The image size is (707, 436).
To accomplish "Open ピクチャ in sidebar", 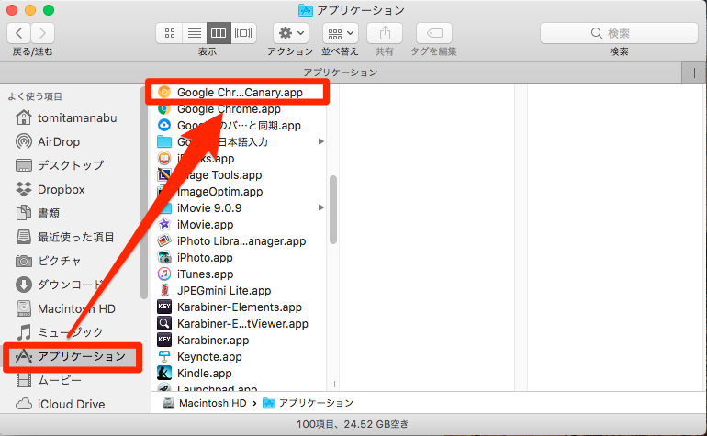I will click(49, 261).
